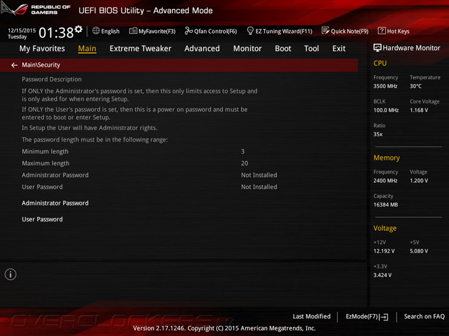Launch Qfan Control(F6) label
Viewport: 449px width, 336px height.
[215, 31]
